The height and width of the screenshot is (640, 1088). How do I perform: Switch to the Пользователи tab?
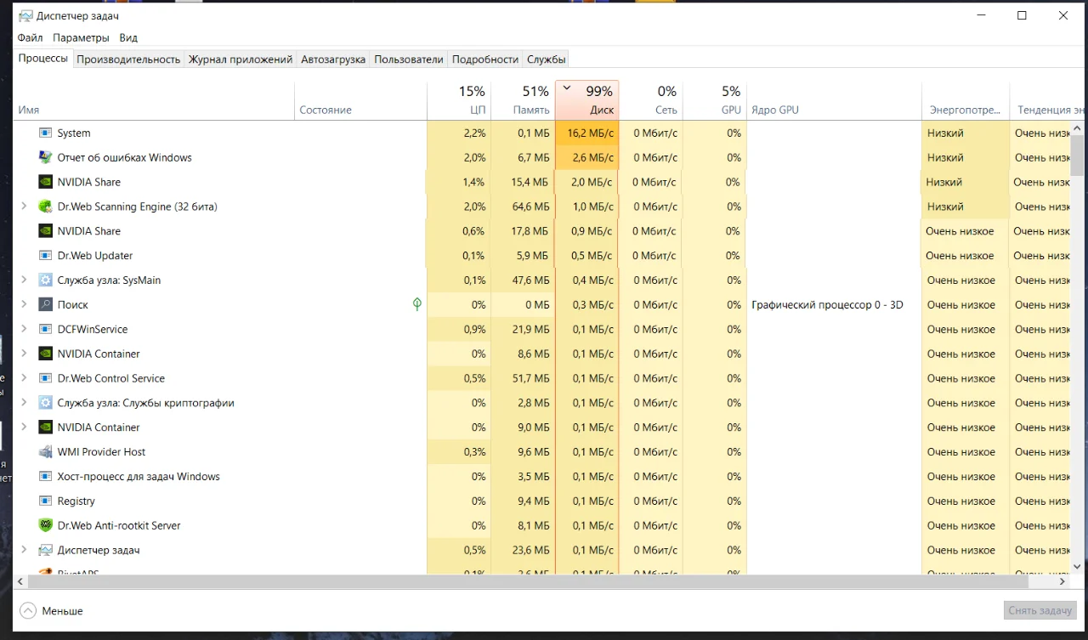tap(409, 59)
